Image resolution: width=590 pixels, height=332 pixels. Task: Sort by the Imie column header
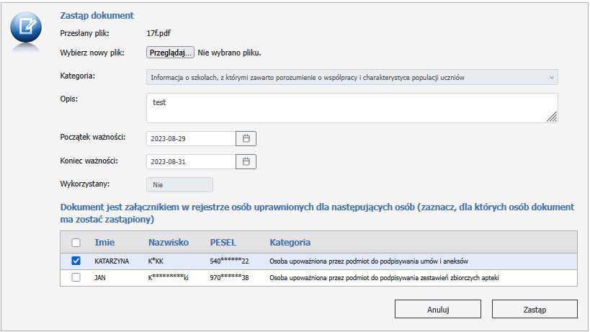[x=104, y=243]
